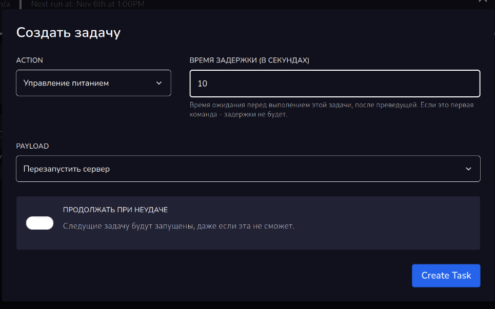
Task: Click the ACTION field label
Action: [x=30, y=60]
